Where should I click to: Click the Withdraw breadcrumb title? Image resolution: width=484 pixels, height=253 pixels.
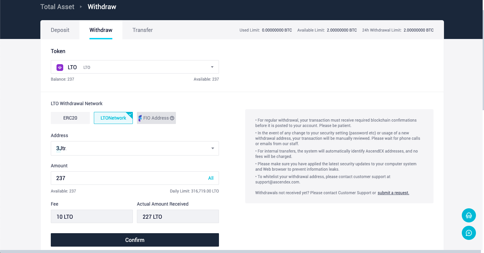[102, 7]
